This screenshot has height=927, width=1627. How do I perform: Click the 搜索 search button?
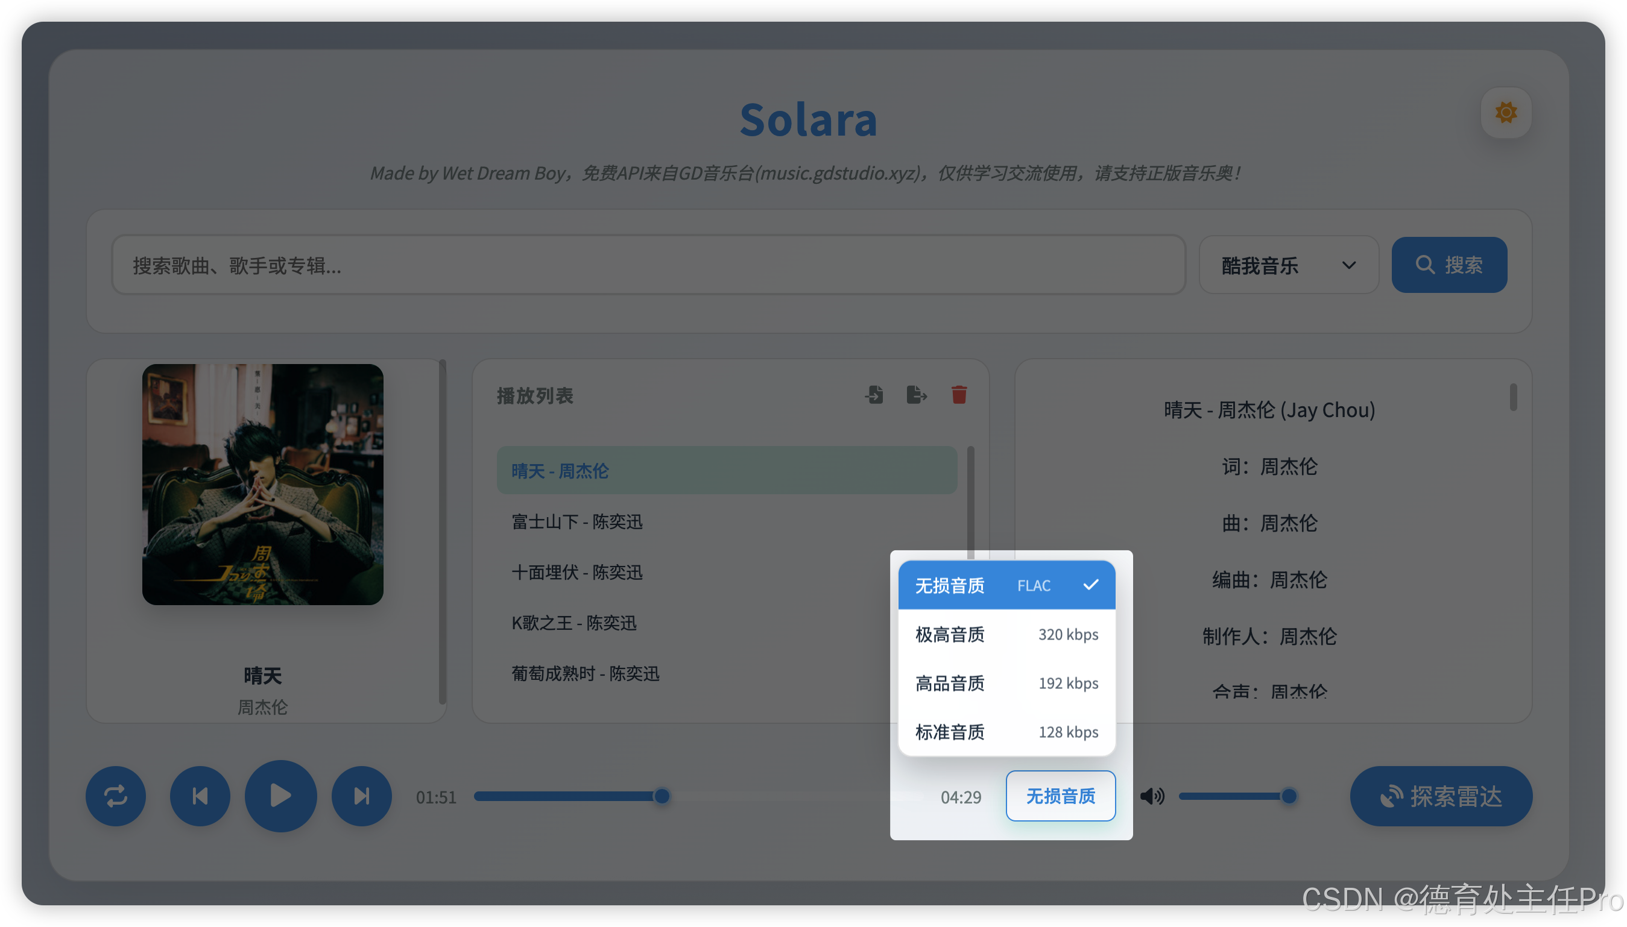point(1449,265)
